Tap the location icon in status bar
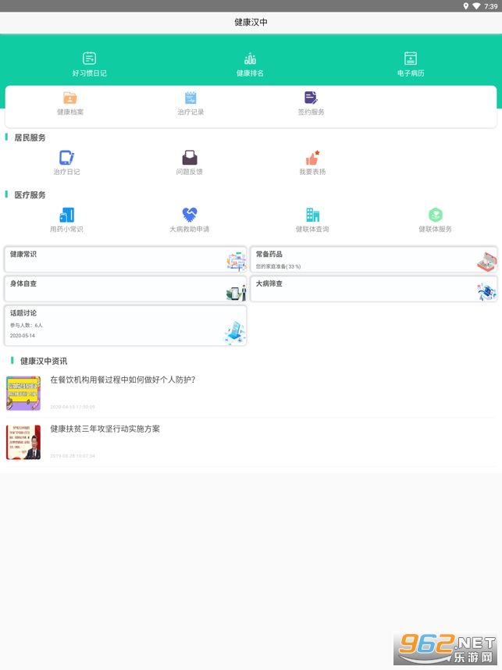502x670 pixels. (465, 6)
